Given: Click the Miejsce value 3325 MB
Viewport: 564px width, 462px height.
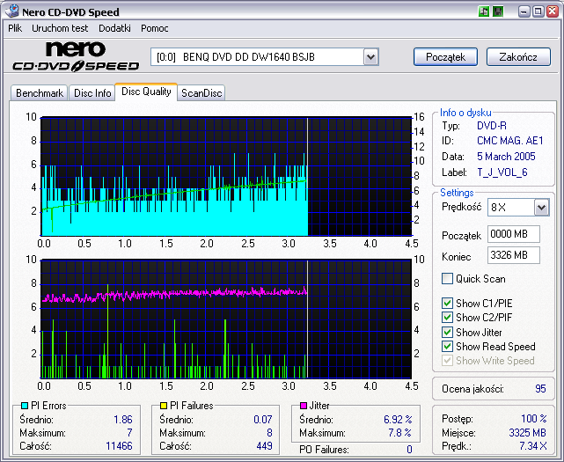Looking at the screenshot, I should click(x=527, y=433).
